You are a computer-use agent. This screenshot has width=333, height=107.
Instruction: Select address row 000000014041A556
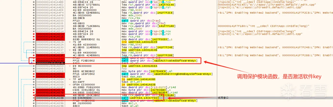coord(50,71)
